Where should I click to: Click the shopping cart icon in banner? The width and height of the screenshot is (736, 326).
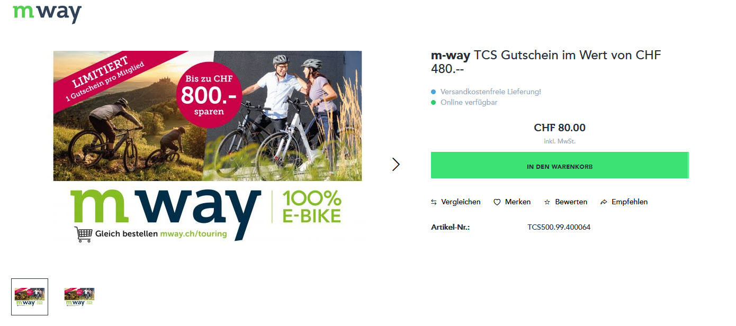(83, 234)
